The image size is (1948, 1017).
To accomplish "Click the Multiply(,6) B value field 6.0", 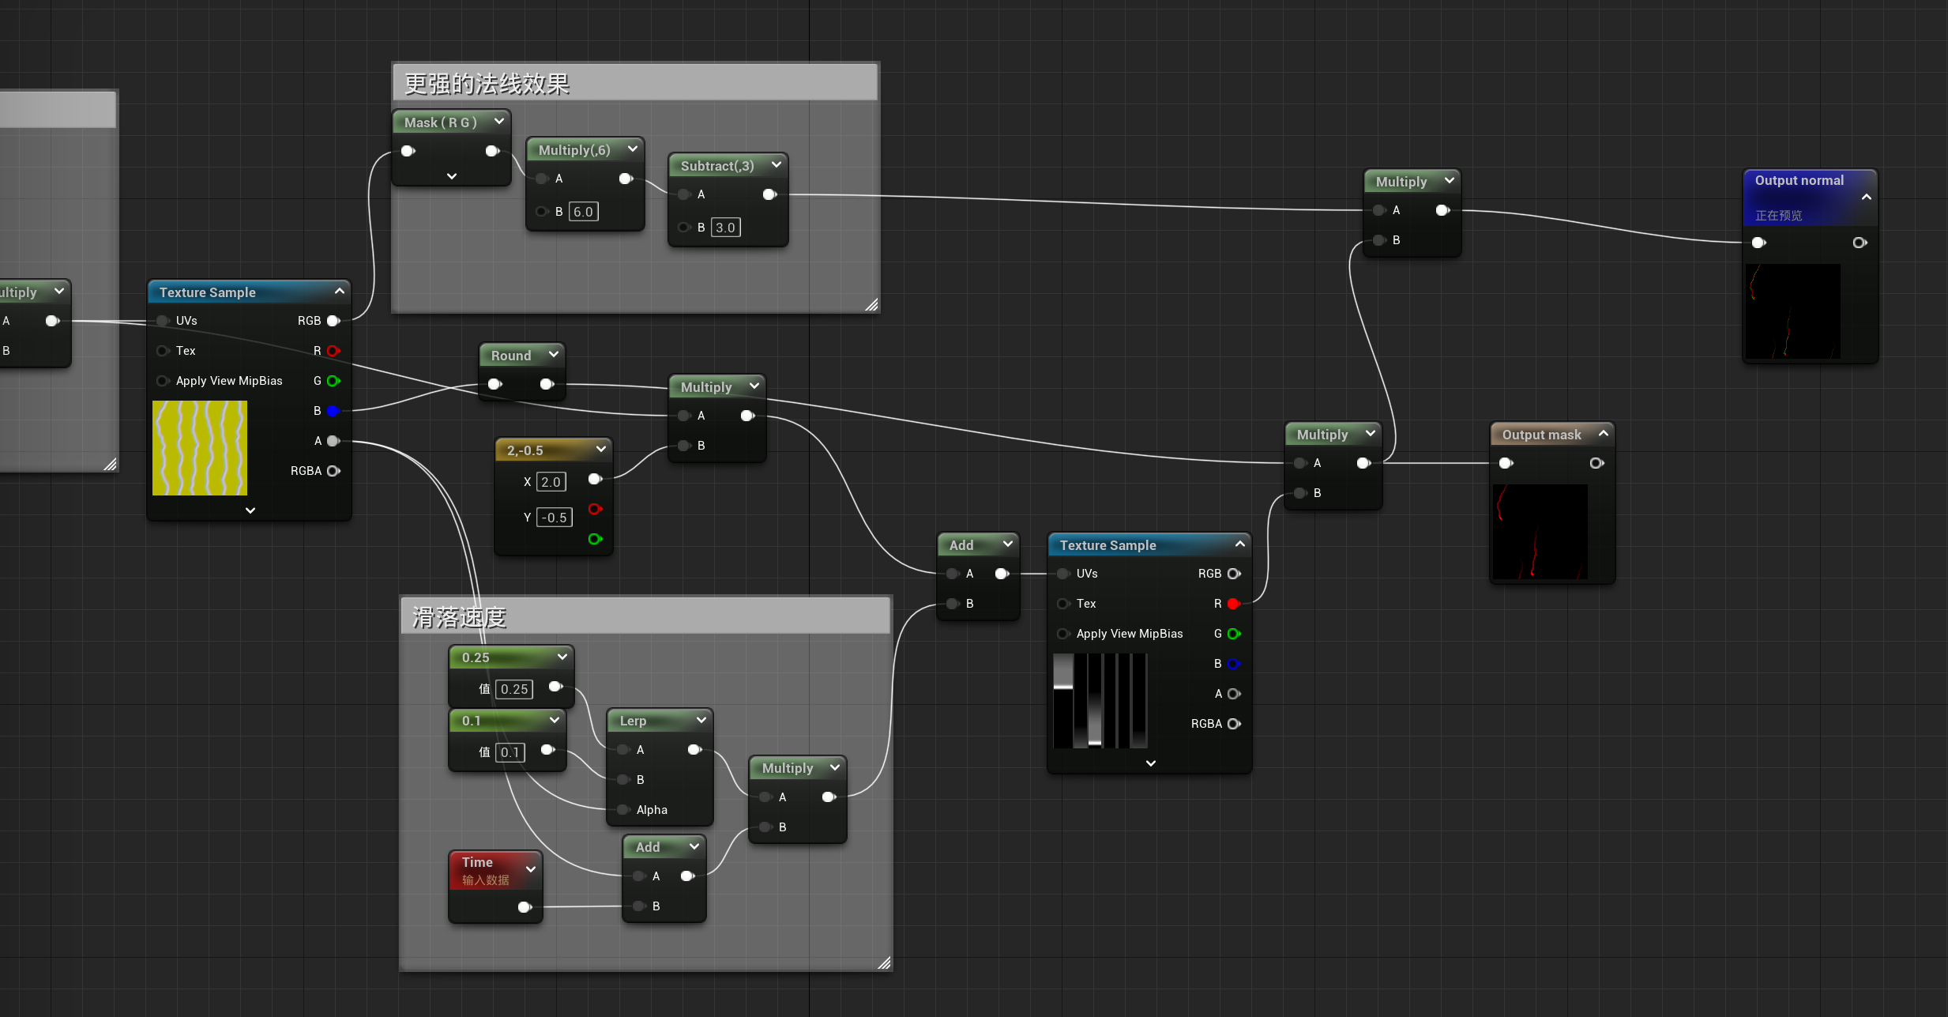I will (583, 212).
